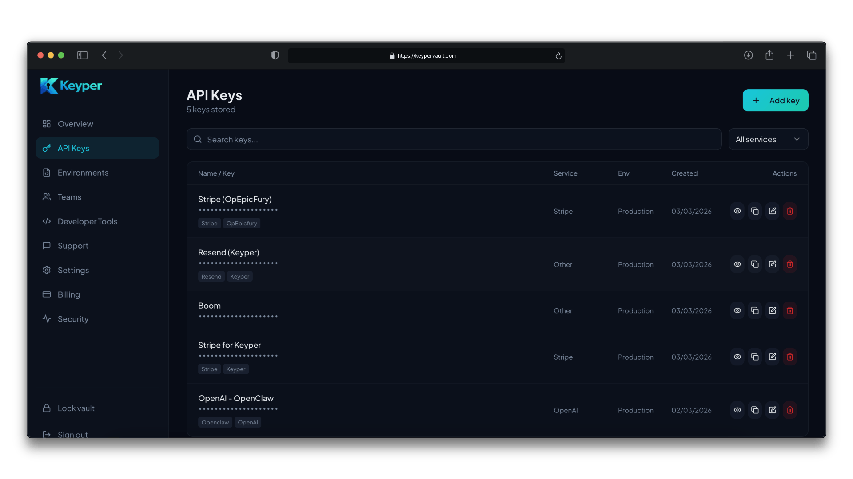Click the browser downloads icon
Image resolution: width=853 pixels, height=479 pixels.
click(749, 55)
